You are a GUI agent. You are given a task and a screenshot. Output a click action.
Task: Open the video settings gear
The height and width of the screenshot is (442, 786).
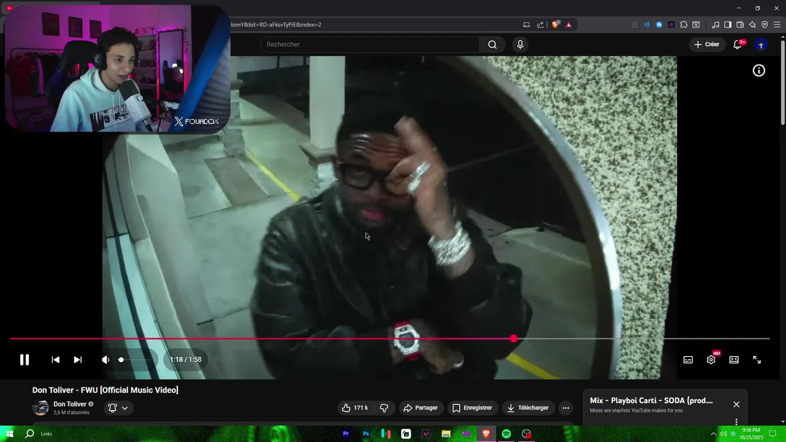tap(711, 360)
